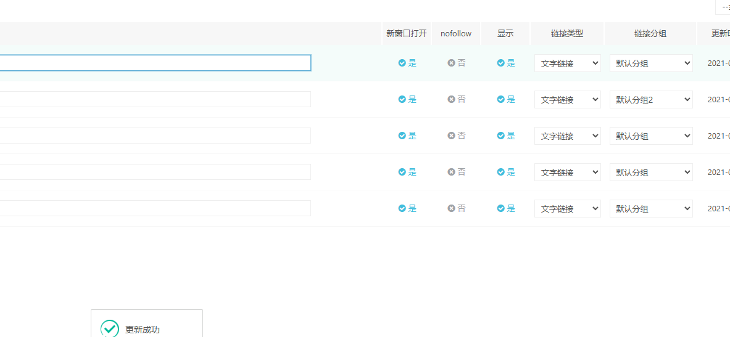
Task: Open 文字链接 dropdown in the 默认分组2 row
Action: (568, 99)
